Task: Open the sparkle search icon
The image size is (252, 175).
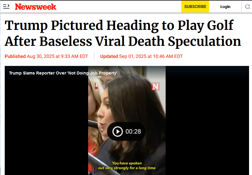Action: (248, 7)
